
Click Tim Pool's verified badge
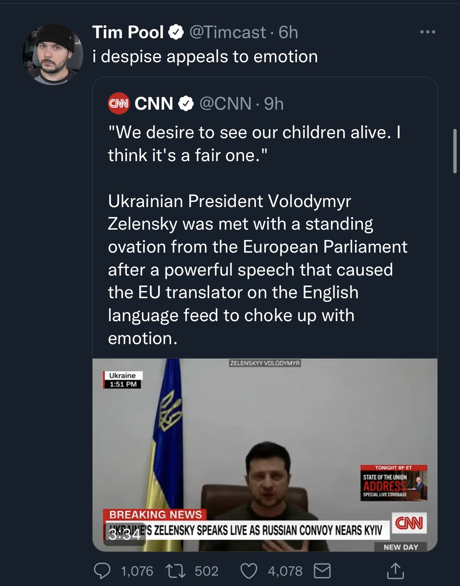[176, 33]
